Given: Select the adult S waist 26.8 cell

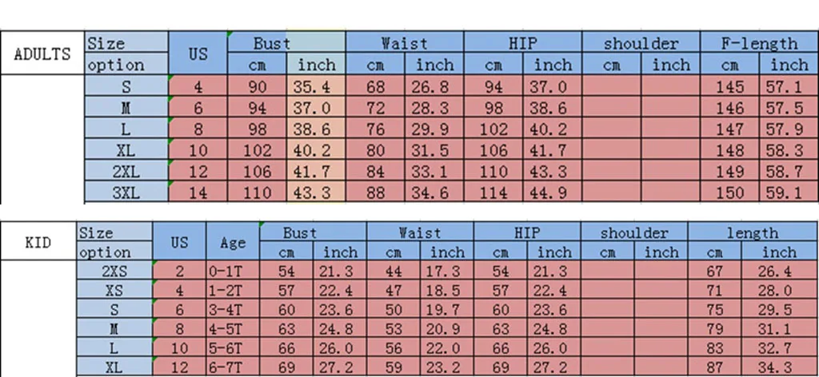Looking at the screenshot, I should [x=434, y=86].
